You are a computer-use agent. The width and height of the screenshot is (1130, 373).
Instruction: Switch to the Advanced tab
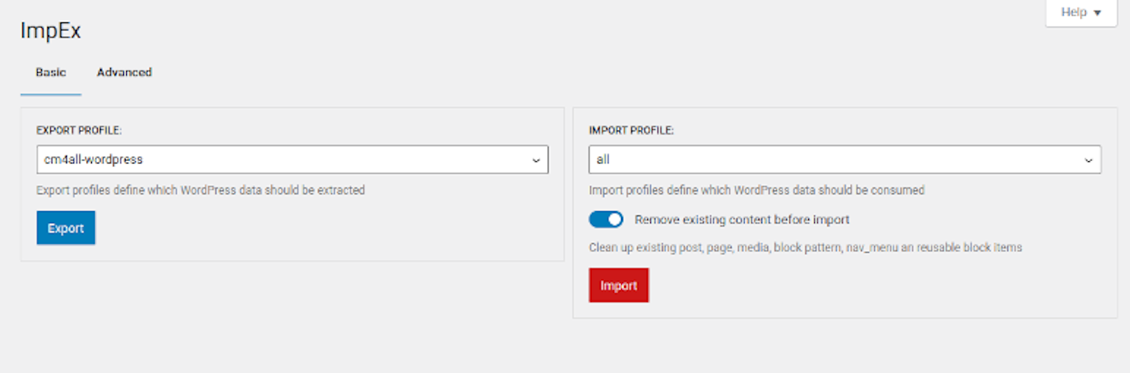point(124,72)
